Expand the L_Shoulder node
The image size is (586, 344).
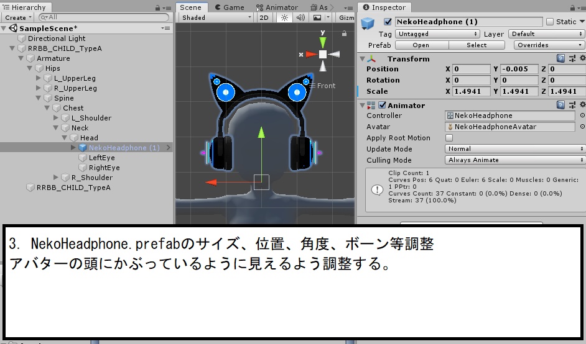coord(56,118)
